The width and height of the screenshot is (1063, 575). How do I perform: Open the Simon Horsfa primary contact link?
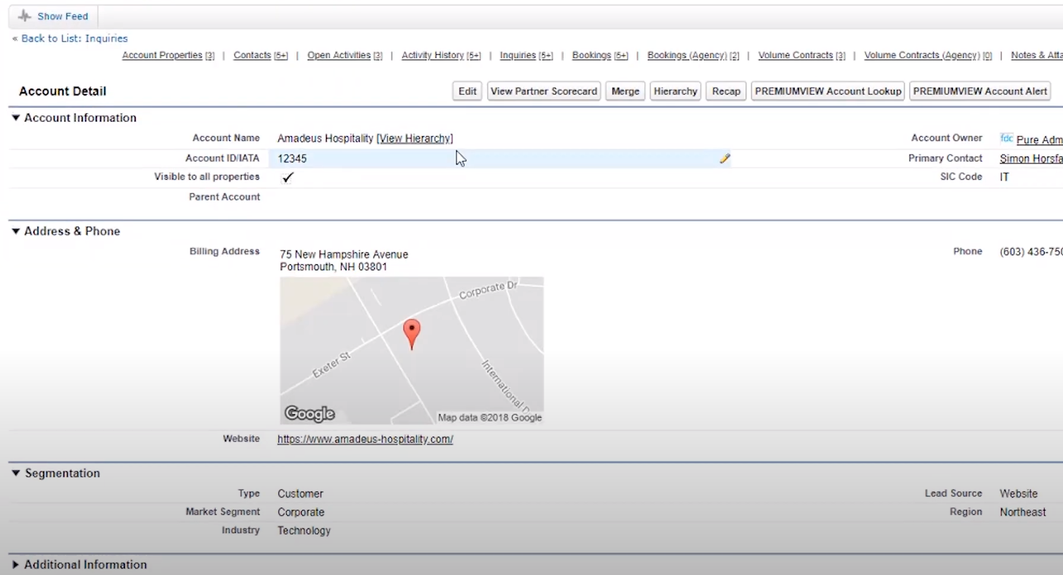(1031, 158)
